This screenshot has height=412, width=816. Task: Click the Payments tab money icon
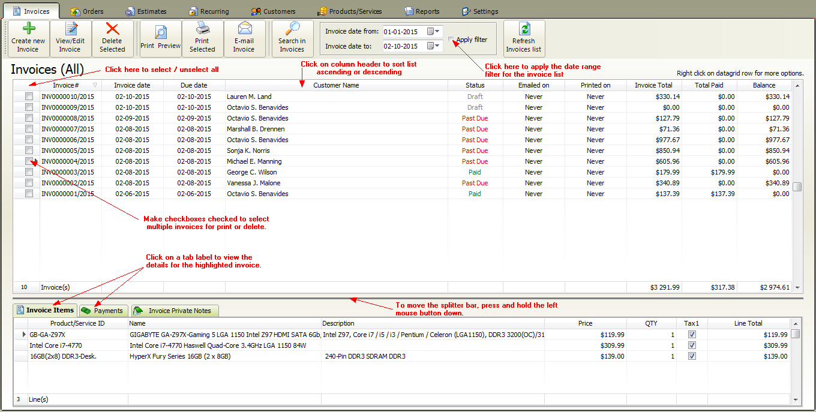(x=86, y=311)
